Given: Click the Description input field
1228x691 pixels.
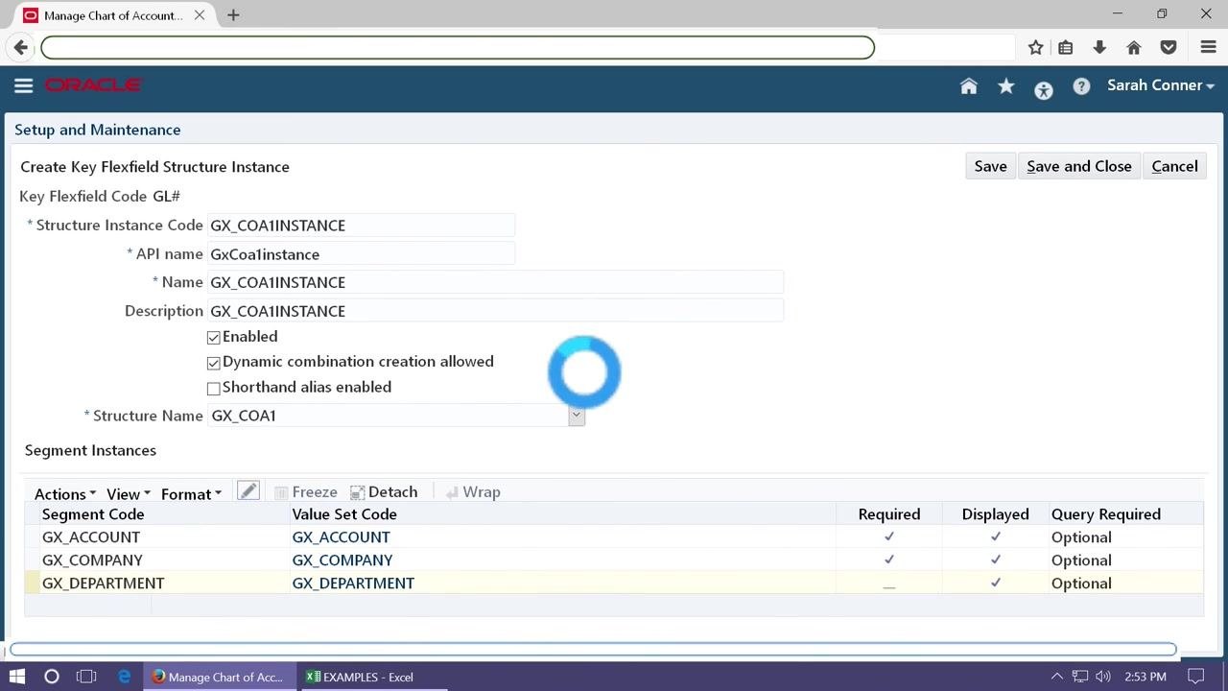Looking at the screenshot, I should pos(496,311).
